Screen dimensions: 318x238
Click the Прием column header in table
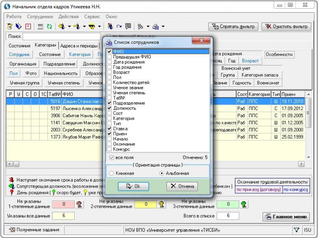pyautogui.click(x=293, y=94)
